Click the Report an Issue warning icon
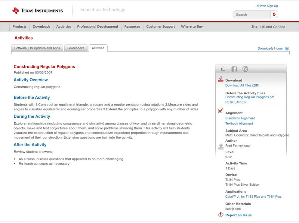The image size is (299, 223). point(220,215)
